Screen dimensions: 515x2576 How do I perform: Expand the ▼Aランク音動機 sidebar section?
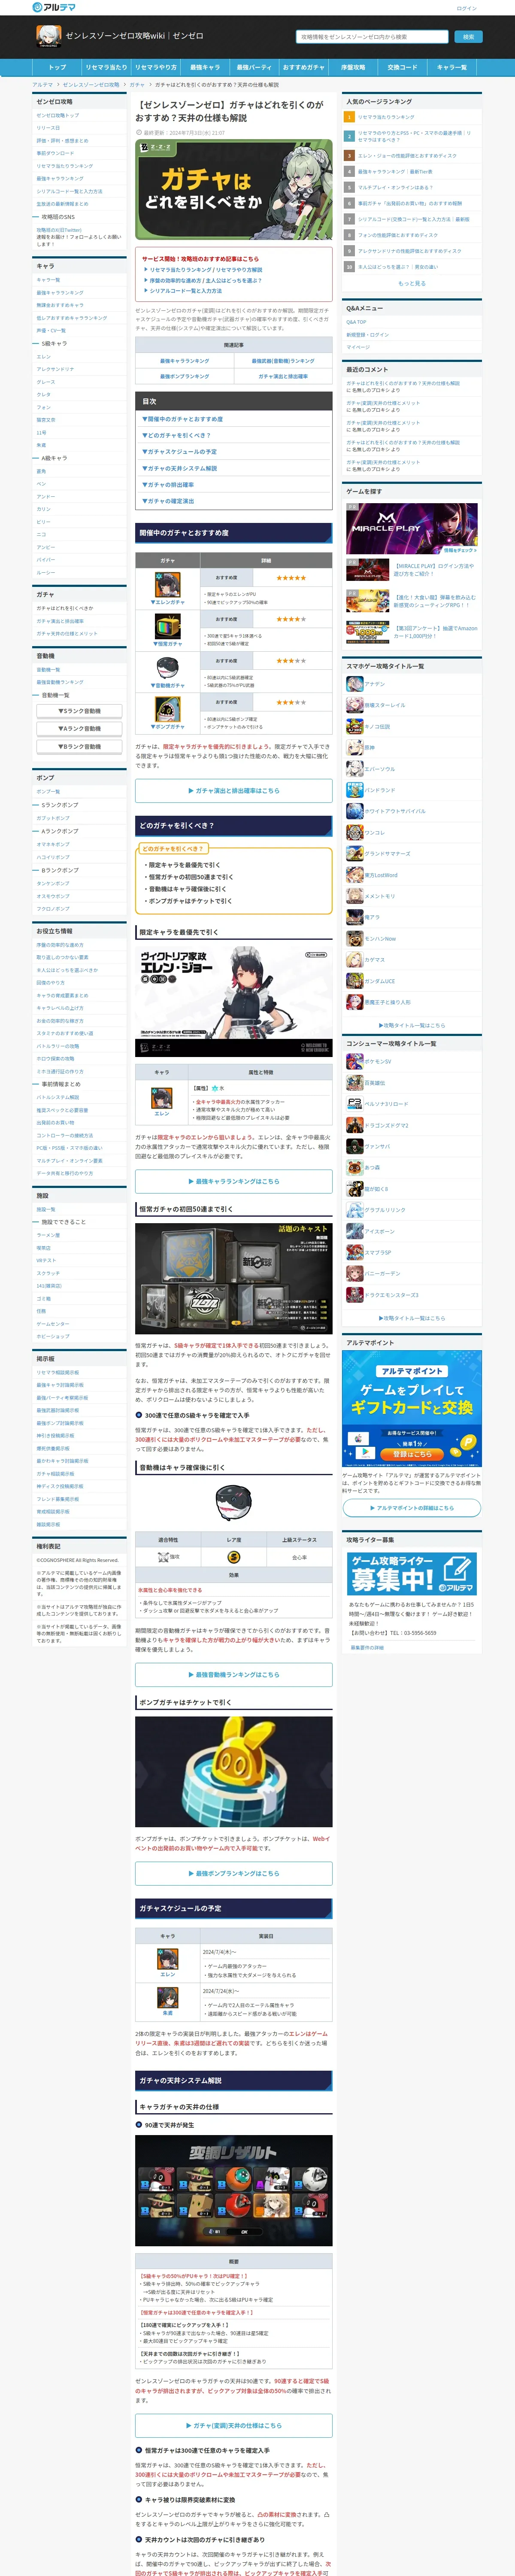(79, 729)
